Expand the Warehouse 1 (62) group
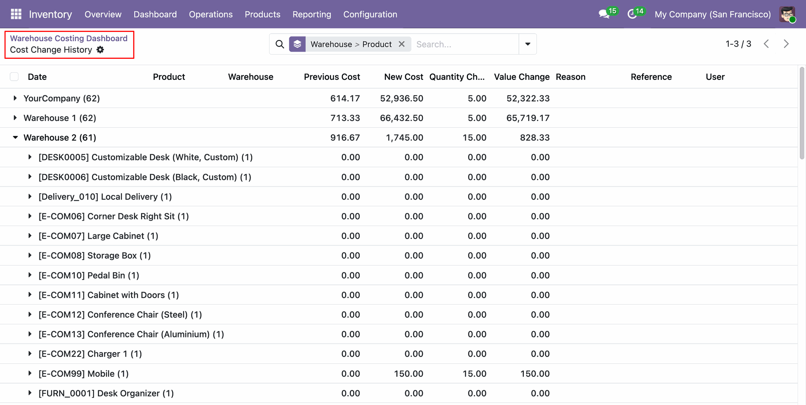This screenshot has height=405, width=806. pyautogui.click(x=15, y=118)
